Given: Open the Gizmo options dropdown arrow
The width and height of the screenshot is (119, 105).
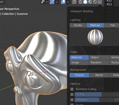Looking at the screenshot, I should pos(57,2).
